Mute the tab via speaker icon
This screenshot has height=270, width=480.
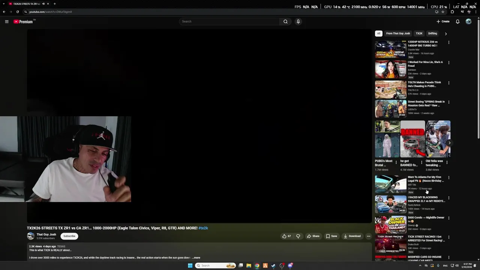(43, 4)
